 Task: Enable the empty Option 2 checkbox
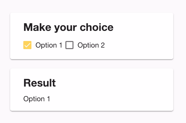69,45
